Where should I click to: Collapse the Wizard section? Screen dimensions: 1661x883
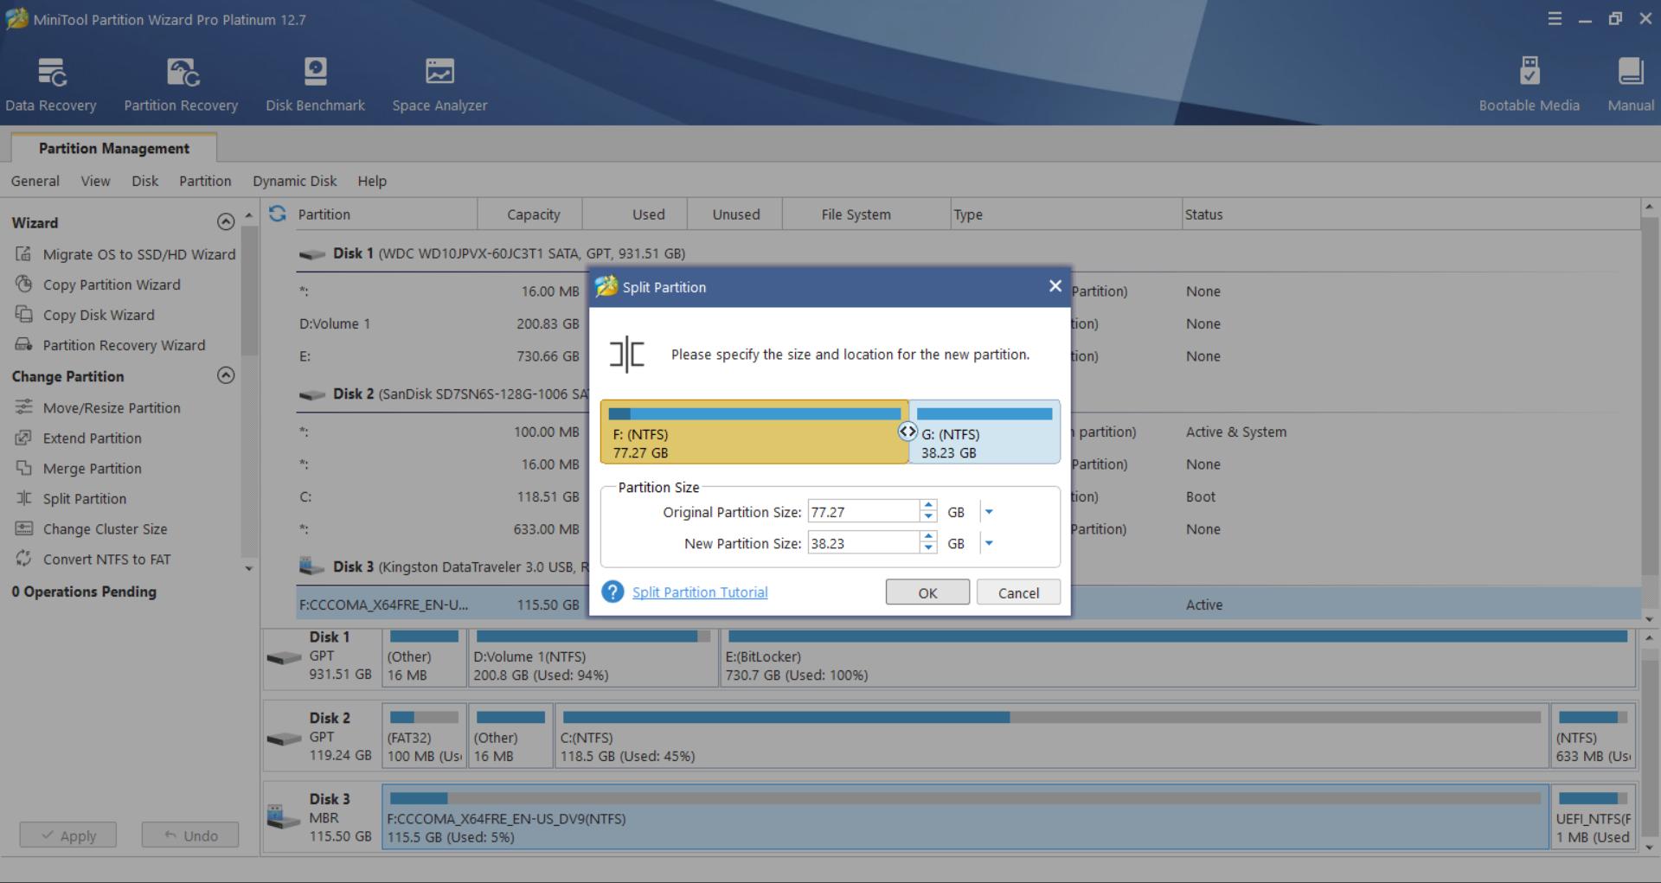pyautogui.click(x=226, y=222)
